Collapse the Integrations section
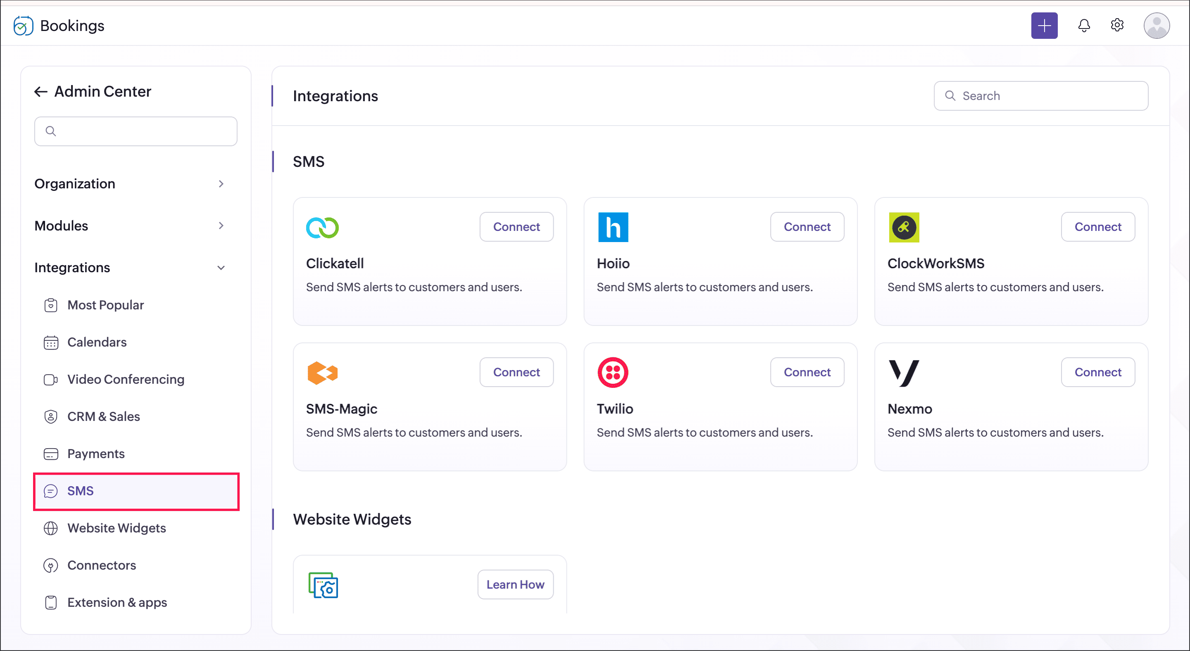The height and width of the screenshot is (651, 1190). coord(221,268)
